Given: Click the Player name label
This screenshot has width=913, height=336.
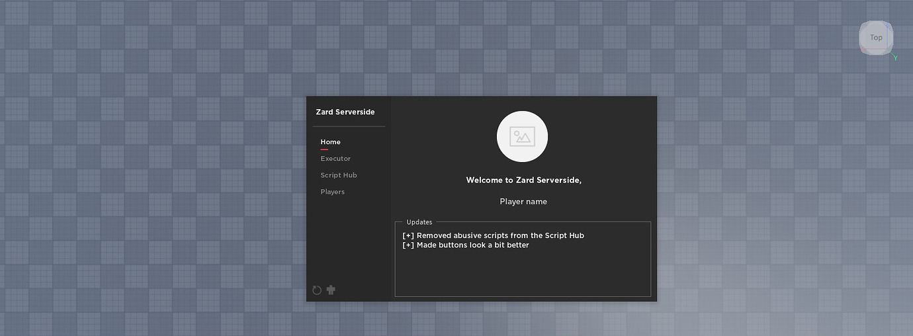Looking at the screenshot, I should (x=523, y=201).
